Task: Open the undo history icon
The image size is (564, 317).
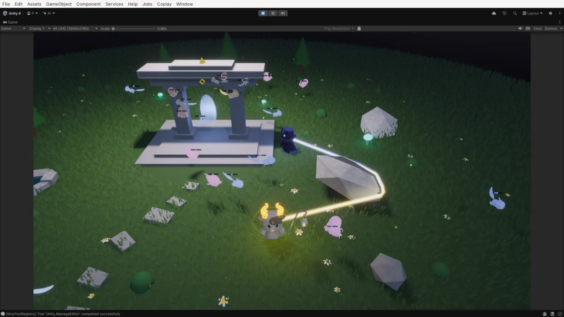Action: coord(504,13)
